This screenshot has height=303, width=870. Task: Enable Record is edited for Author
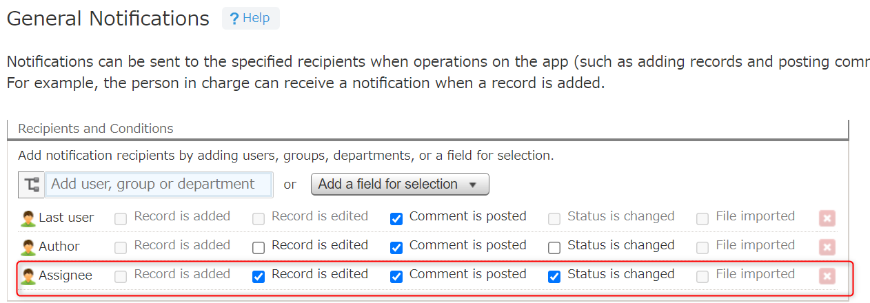[x=259, y=248]
